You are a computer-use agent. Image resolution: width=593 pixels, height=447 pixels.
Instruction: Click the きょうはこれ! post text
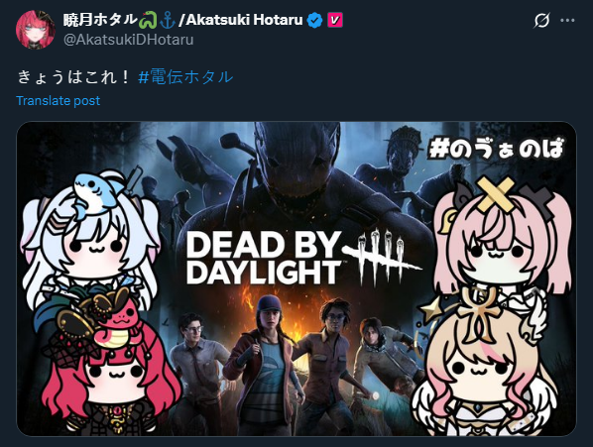point(73,77)
